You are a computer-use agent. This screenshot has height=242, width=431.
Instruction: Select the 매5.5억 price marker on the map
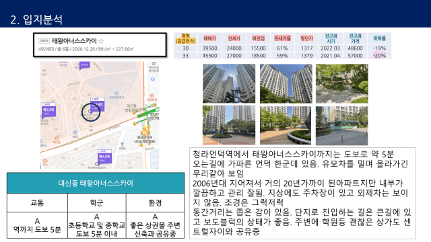pos(48,110)
